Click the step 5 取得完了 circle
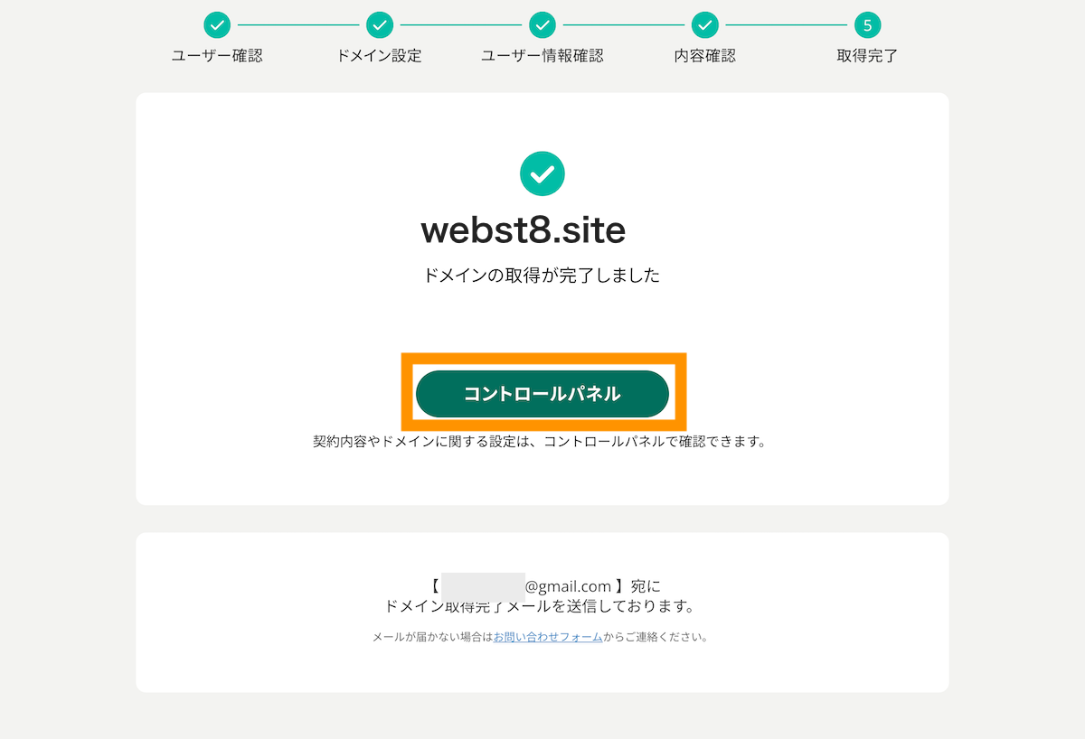The image size is (1085, 739). (x=868, y=24)
